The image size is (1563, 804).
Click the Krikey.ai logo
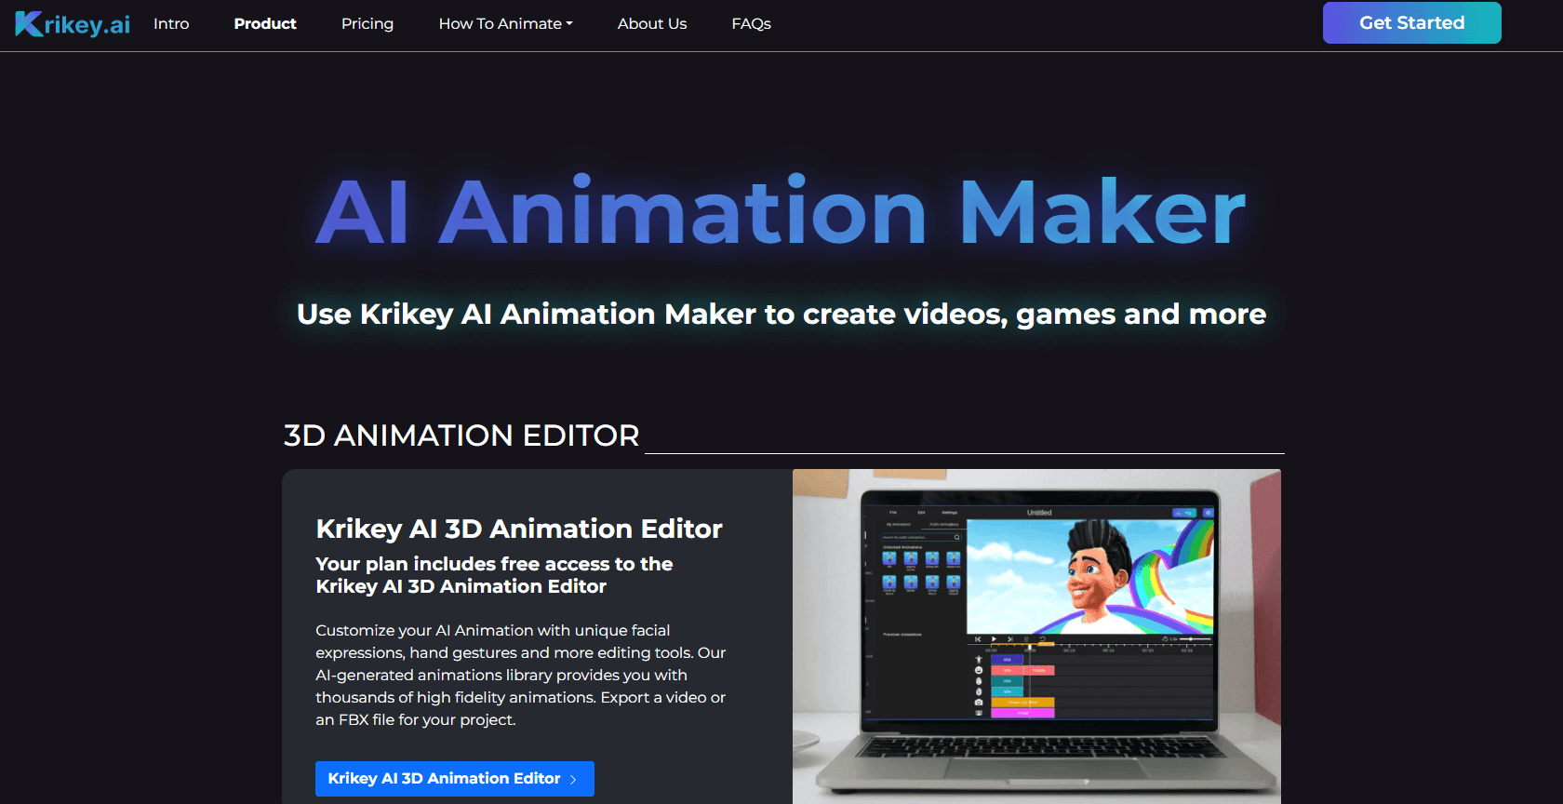click(73, 24)
